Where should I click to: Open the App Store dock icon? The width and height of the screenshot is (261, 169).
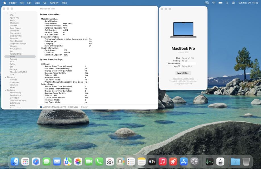[x=184, y=161]
